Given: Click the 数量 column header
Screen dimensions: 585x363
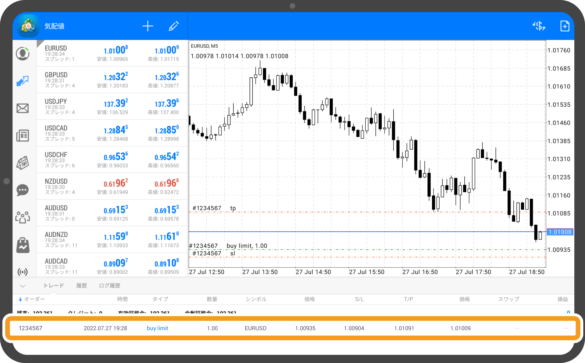Looking at the screenshot, I should tap(212, 299).
